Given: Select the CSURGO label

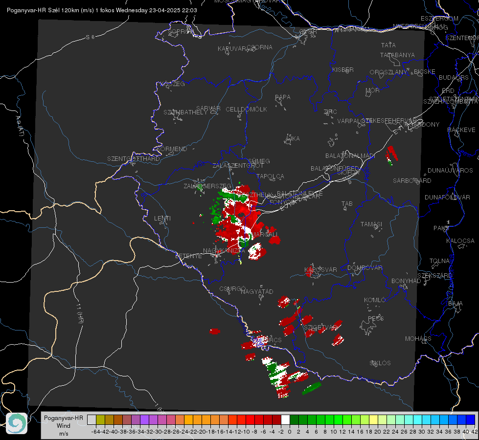Looking at the screenshot, I should [233, 288].
